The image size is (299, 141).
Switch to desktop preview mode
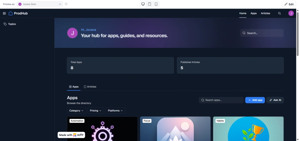[x=143, y=4]
